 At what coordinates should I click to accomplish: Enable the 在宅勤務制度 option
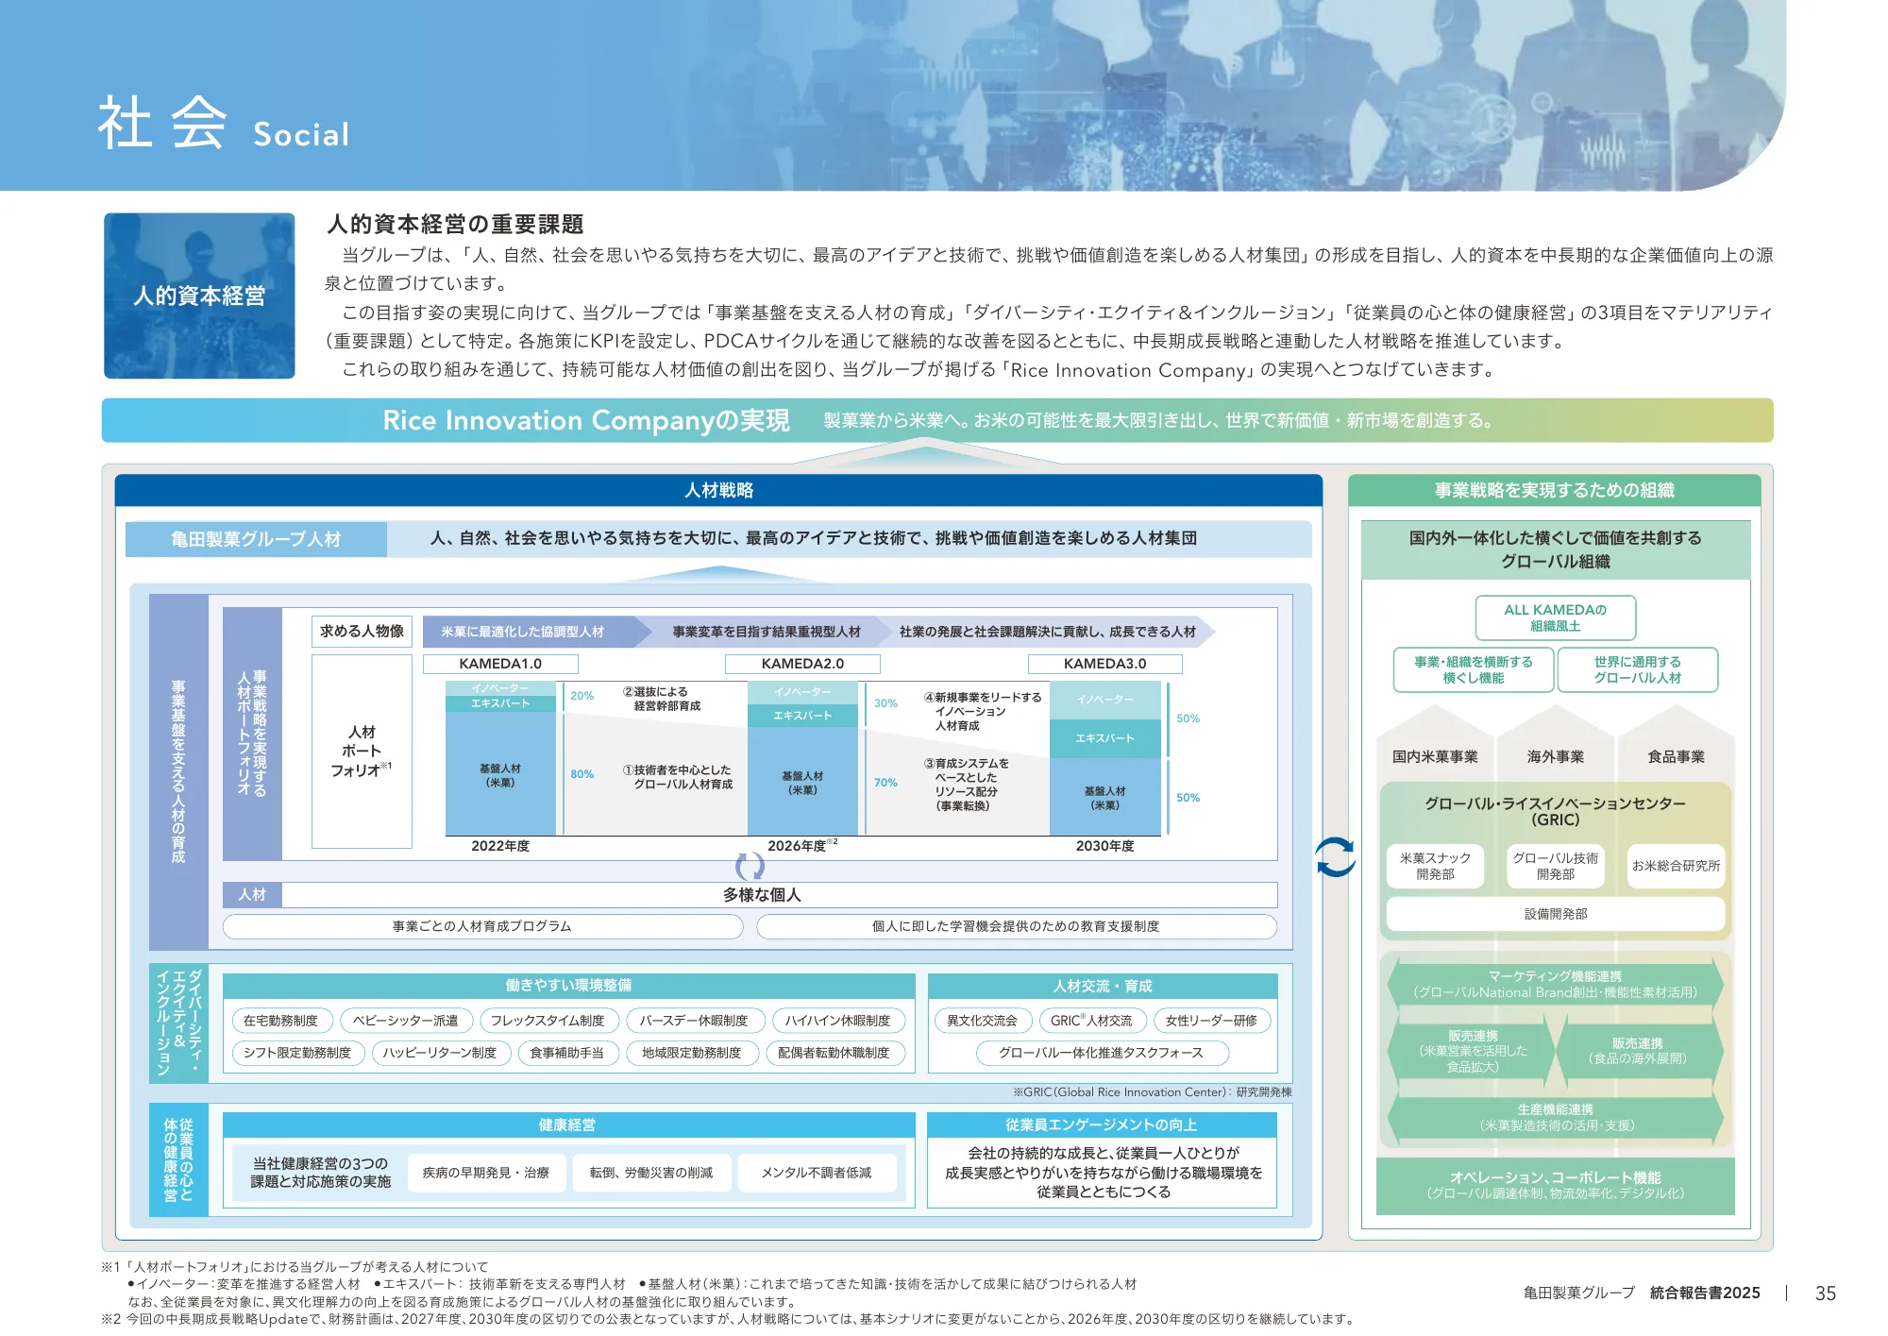[280, 1021]
